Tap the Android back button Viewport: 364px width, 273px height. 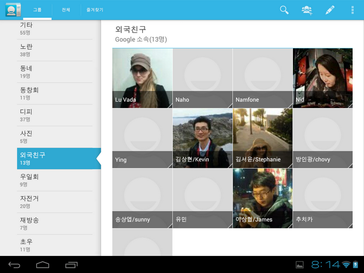[x=14, y=264]
